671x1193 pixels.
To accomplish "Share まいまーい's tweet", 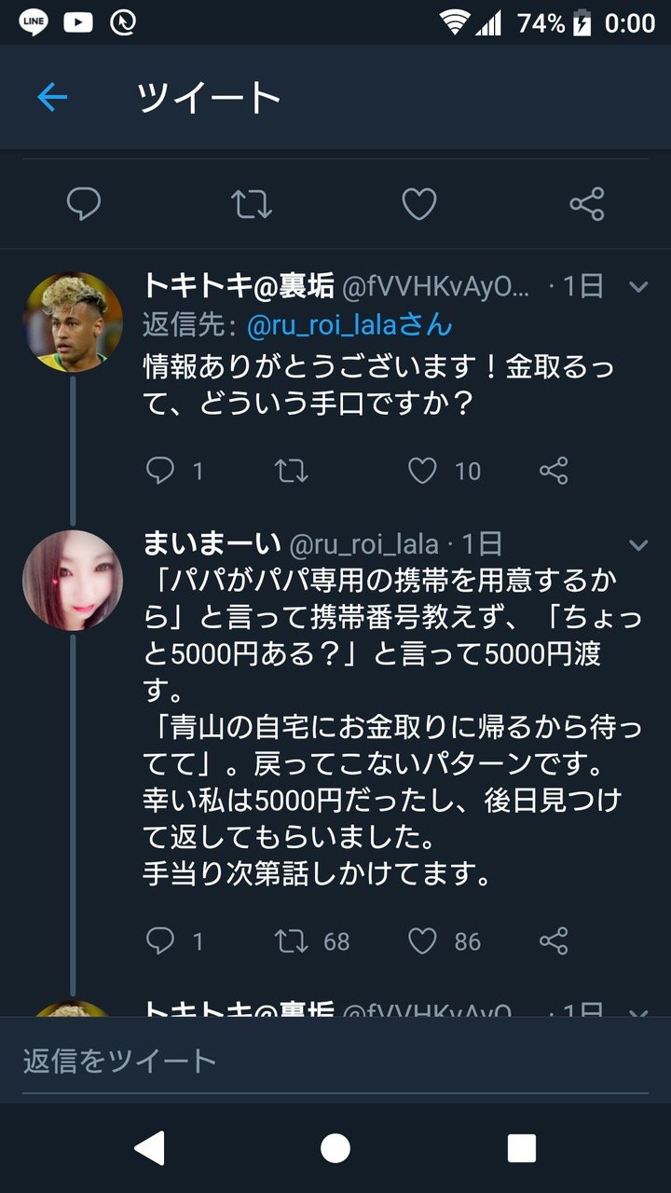I will tap(554, 941).
